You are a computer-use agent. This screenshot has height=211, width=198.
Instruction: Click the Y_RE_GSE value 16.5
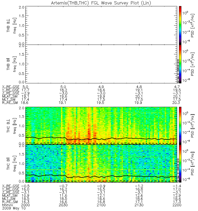point(101,189)
